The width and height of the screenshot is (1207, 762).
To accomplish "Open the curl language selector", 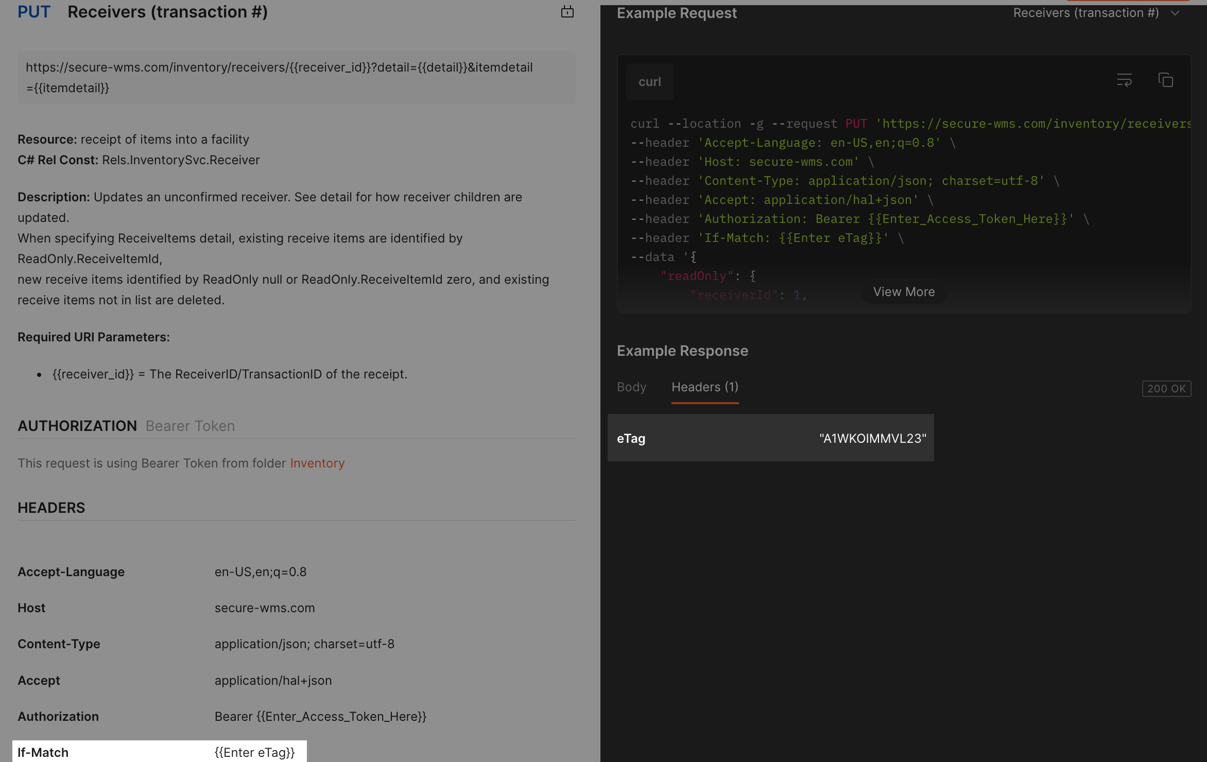I will [x=649, y=82].
